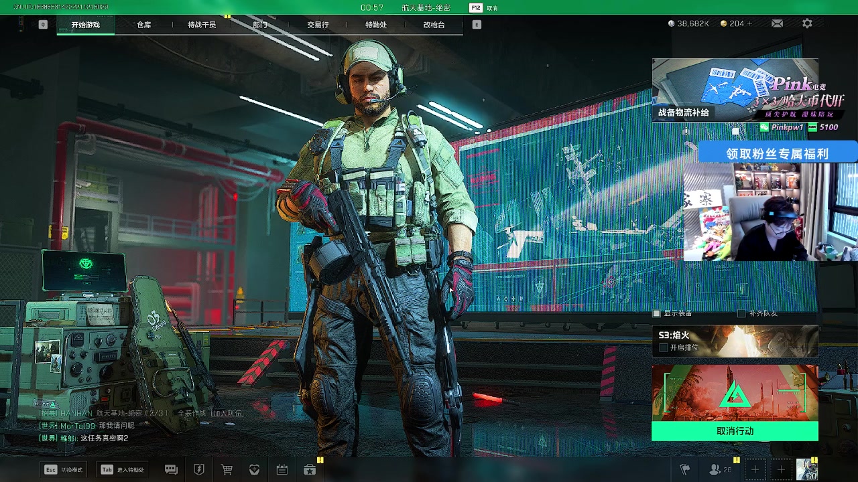Open the settings gear icon
This screenshot has width=858, height=482.
(807, 23)
